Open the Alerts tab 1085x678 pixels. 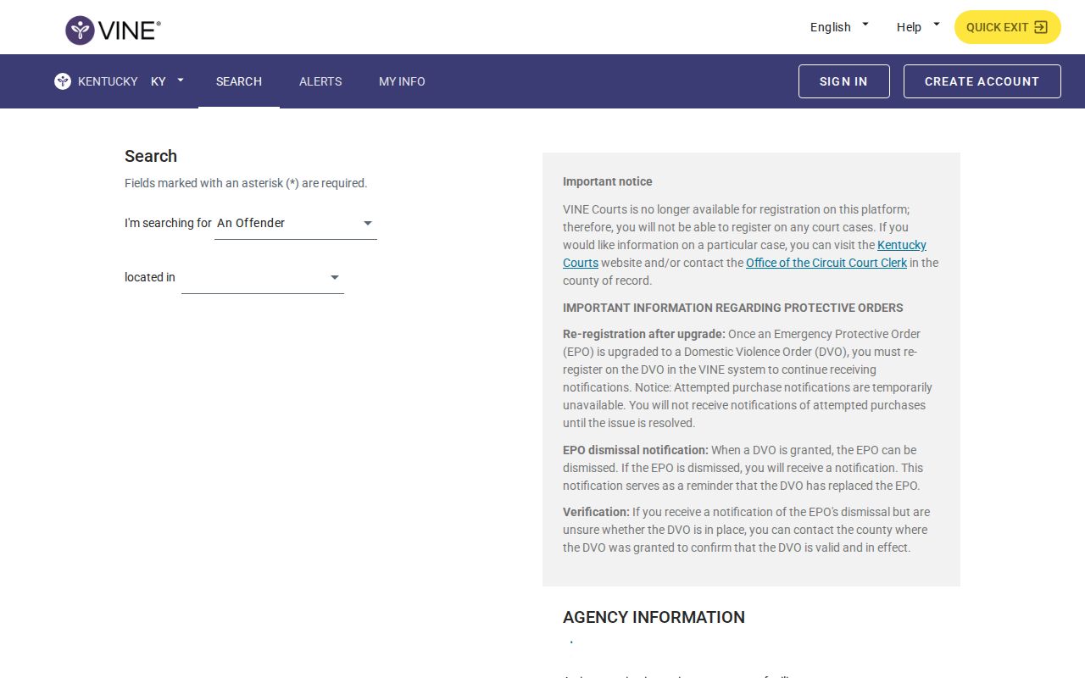(x=320, y=81)
